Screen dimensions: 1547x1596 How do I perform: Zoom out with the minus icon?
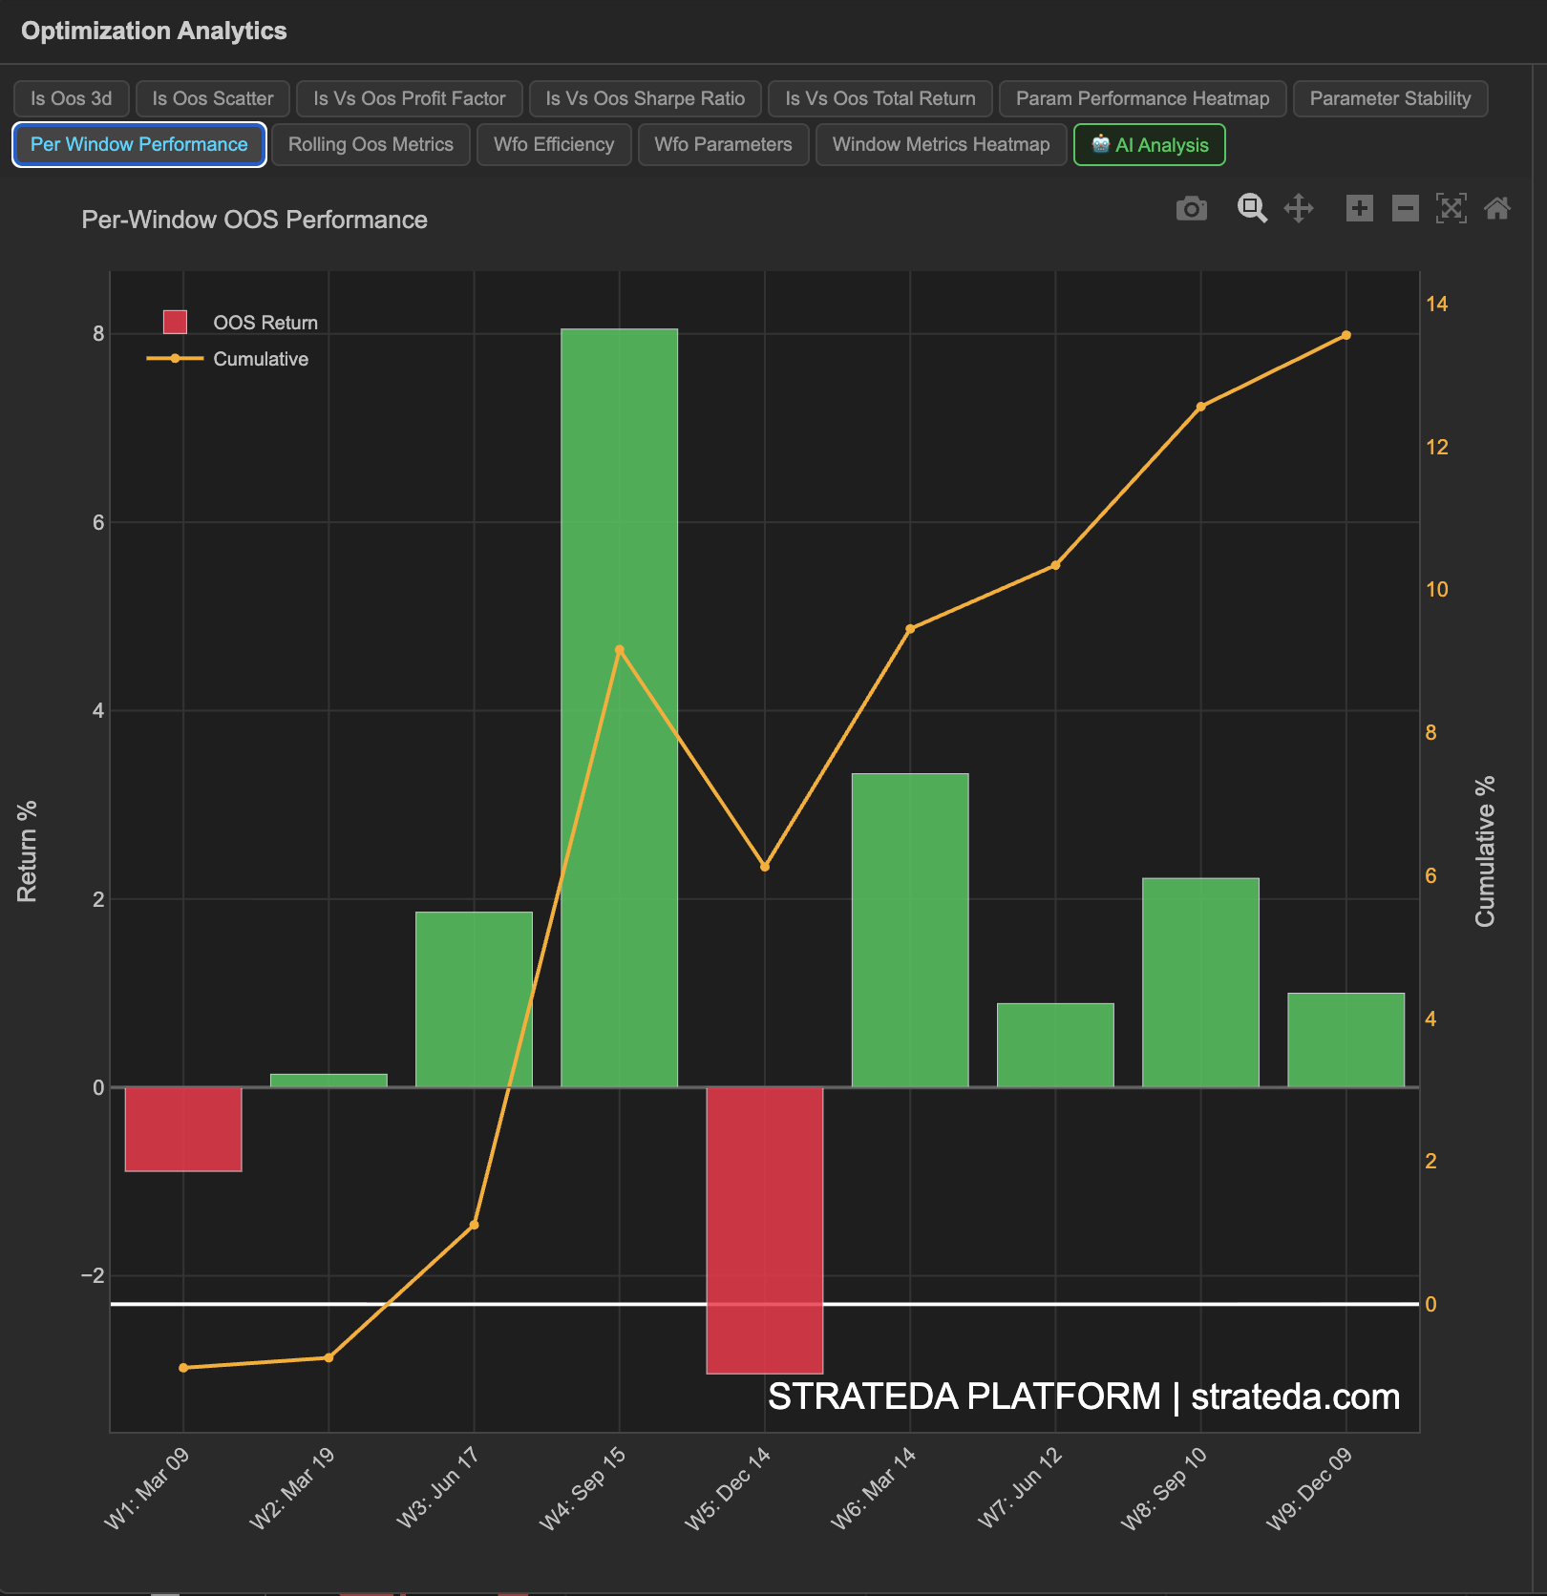1405,208
